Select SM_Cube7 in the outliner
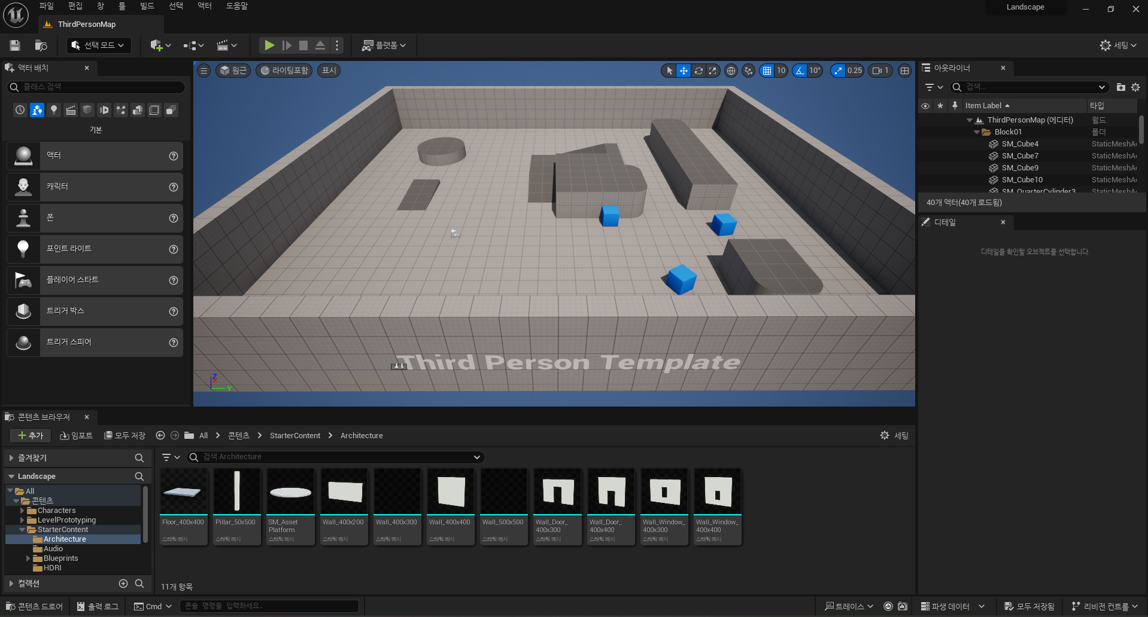Viewport: 1148px width, 617px height. pos(1020,156)
